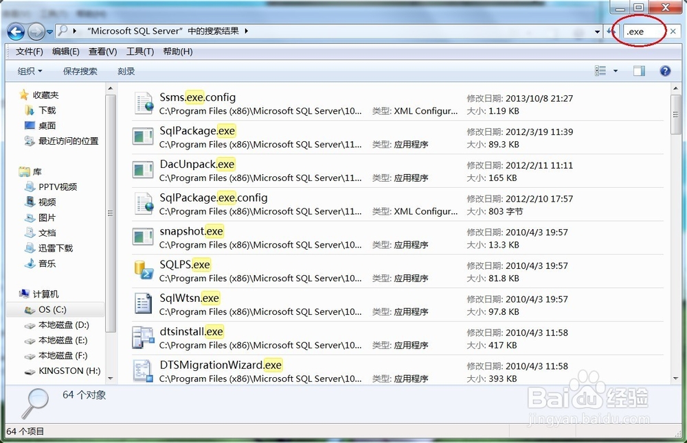
Task: Click navigation pane scrollbar down arrow
Action: (111, 379)
